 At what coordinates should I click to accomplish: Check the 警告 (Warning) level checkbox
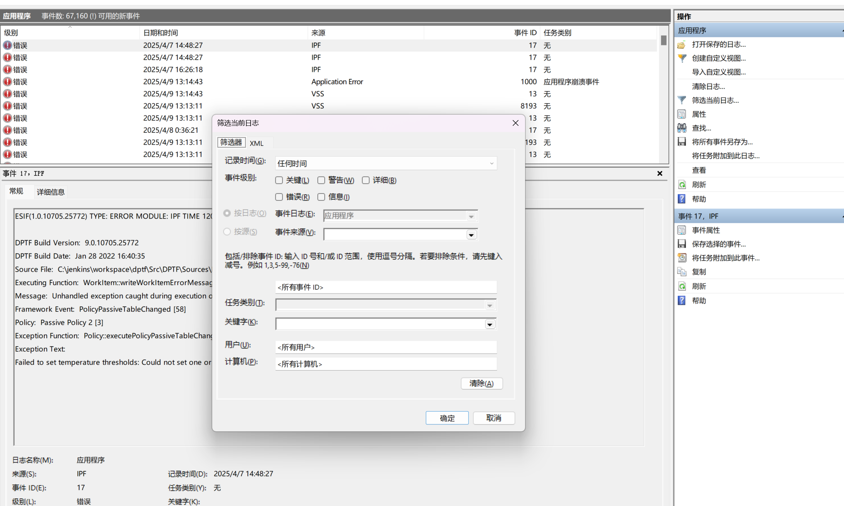coord(321,180)
